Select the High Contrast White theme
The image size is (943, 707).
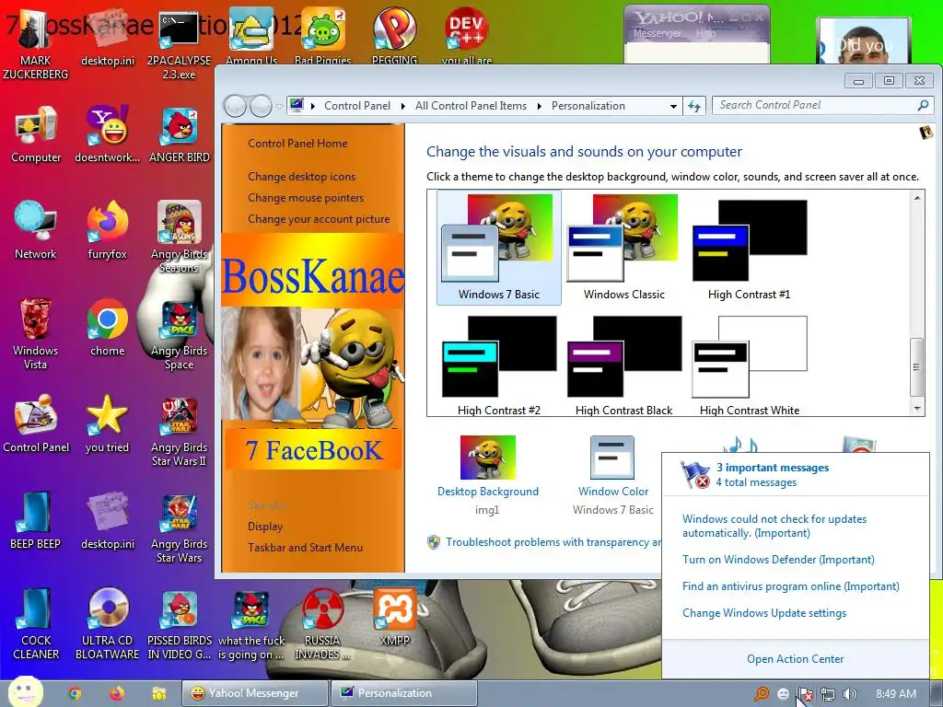pos(750,365)
